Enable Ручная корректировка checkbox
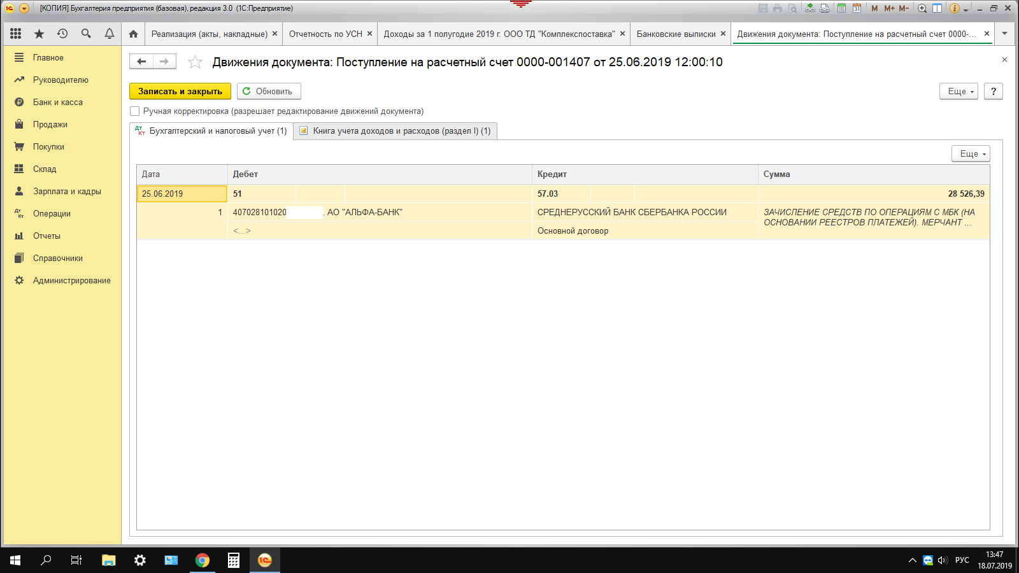This screenshot has height=573, width=1019. 134,111
